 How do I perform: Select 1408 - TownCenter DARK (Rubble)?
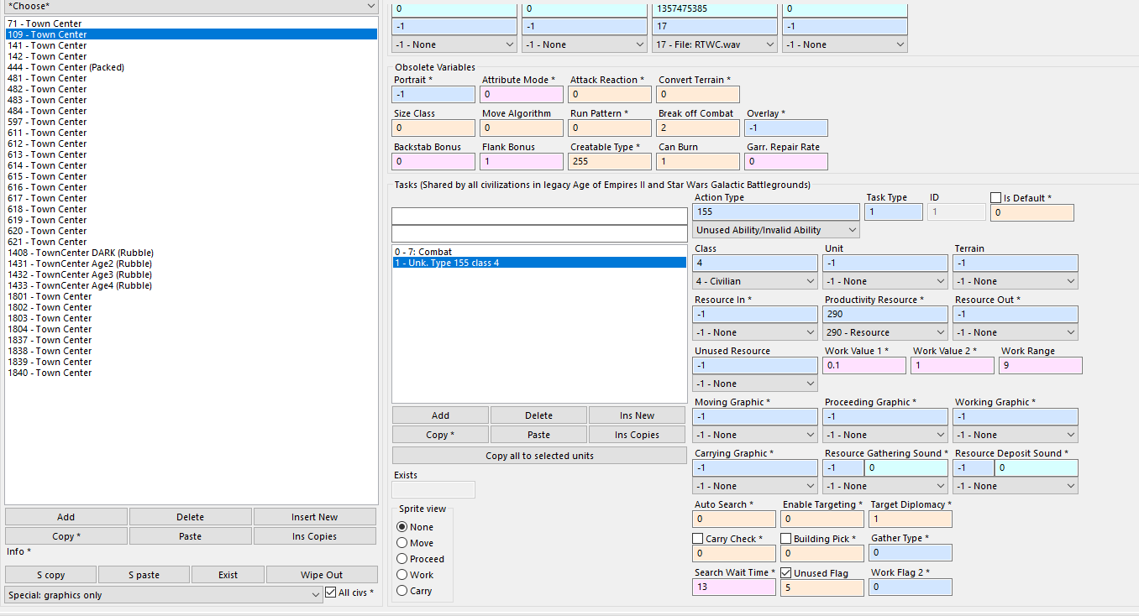192,253
